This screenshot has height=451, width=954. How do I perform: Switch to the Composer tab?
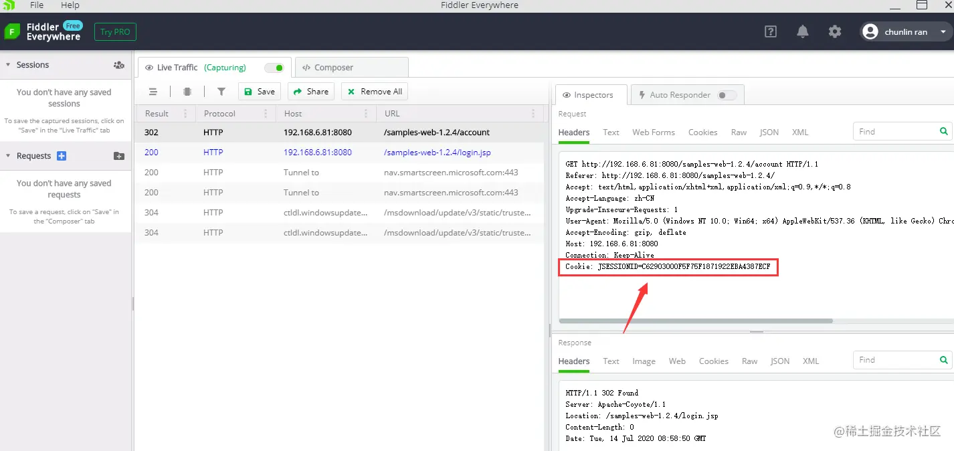(351, 68)
